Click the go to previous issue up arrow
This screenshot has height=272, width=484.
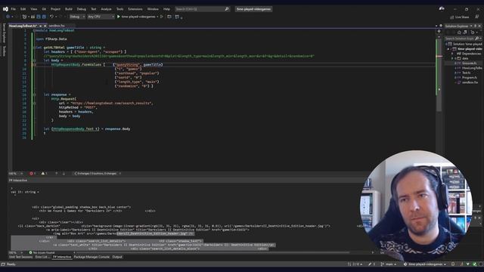(x=56, y=174)
